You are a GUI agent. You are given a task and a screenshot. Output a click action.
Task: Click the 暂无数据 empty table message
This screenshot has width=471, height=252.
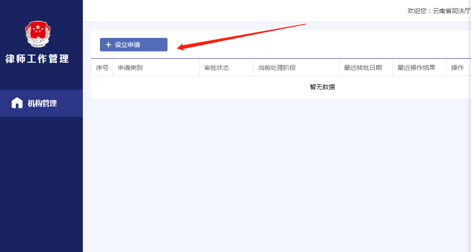(x=322, y=87)
